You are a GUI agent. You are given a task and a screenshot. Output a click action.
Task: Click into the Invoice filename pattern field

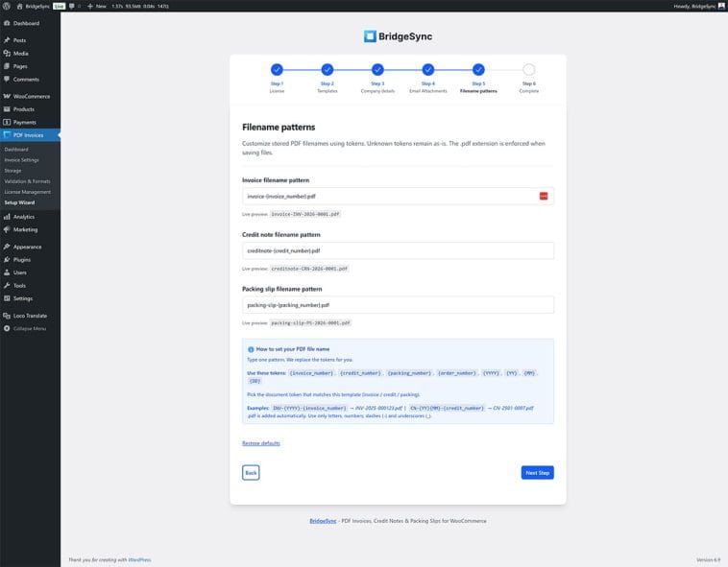(x=398, y=196)
